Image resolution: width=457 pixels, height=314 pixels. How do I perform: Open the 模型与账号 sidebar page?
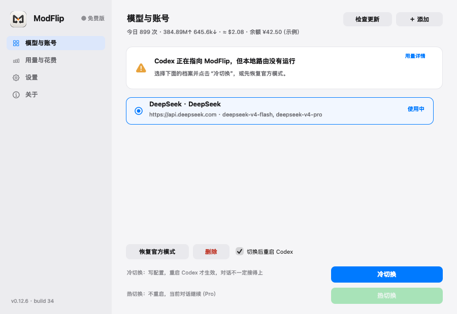pos(56,43)
